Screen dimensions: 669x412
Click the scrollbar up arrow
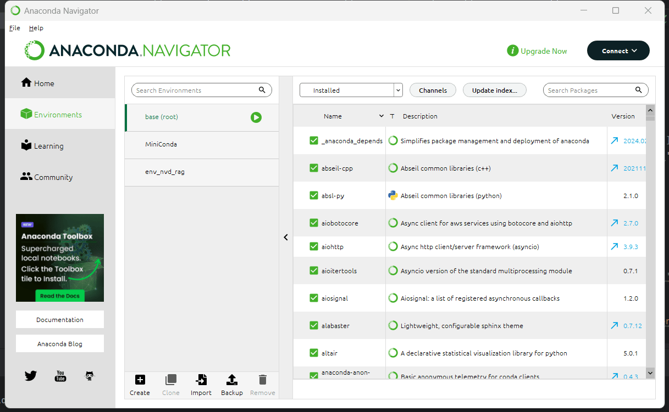pyautogui.click(x=650, y=109)
